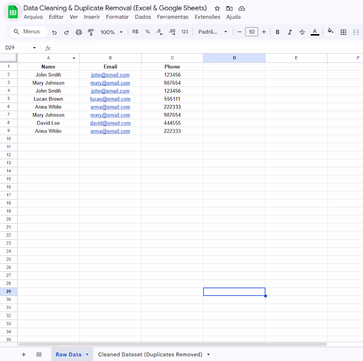Select cell with David Lee
The image size is (363, 361).
(48, 123)
